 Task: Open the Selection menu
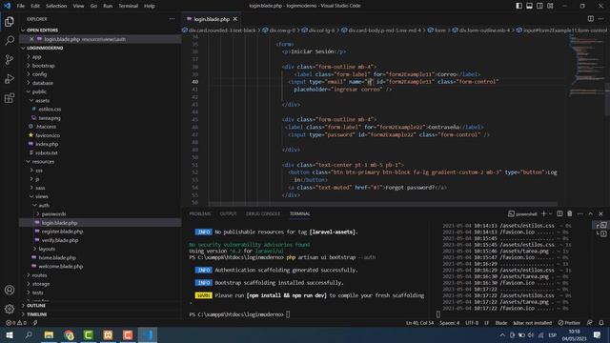pos(56,6)
